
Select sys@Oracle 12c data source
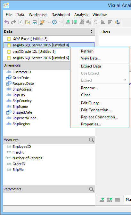click(34, 52)
